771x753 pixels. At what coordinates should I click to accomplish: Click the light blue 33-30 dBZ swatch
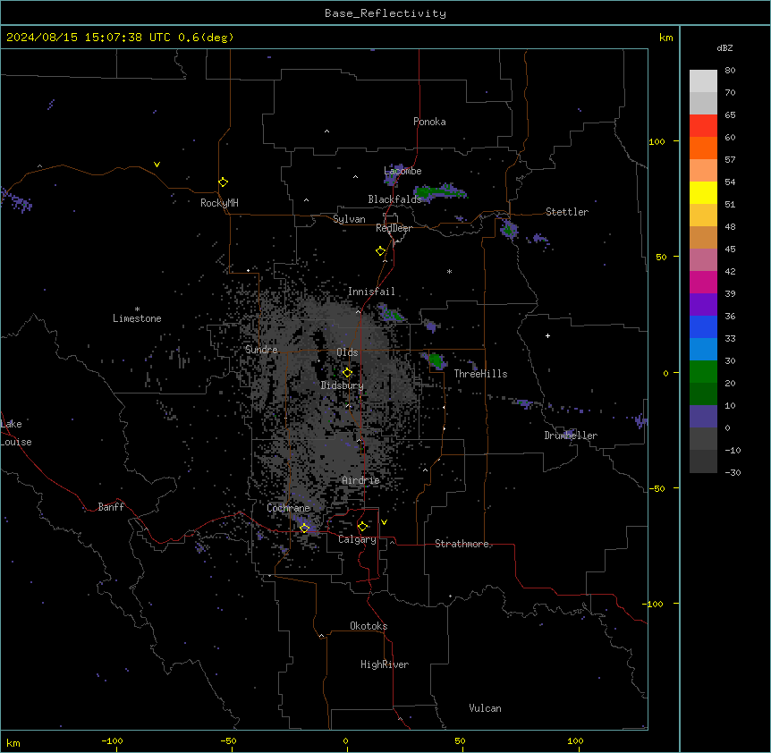click(703, 350)
